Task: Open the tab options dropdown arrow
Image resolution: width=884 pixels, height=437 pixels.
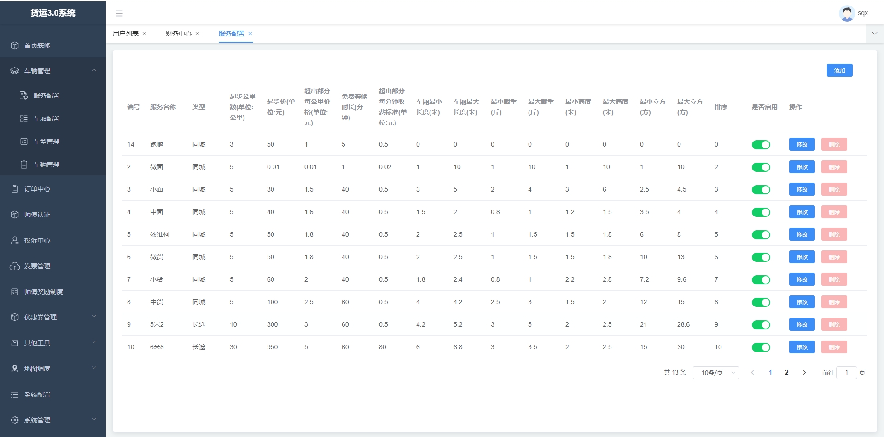Action: coord(875,34)
